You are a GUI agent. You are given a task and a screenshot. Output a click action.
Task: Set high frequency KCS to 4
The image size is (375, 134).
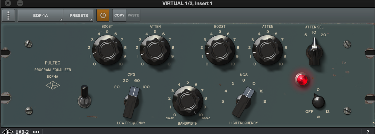tap(226, 91)
